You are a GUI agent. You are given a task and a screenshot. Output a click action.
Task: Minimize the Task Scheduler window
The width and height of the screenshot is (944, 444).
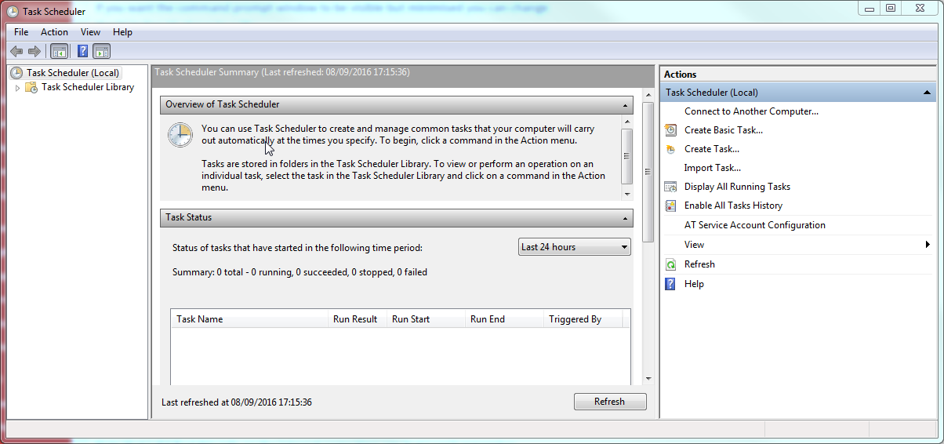click(869, 8)
